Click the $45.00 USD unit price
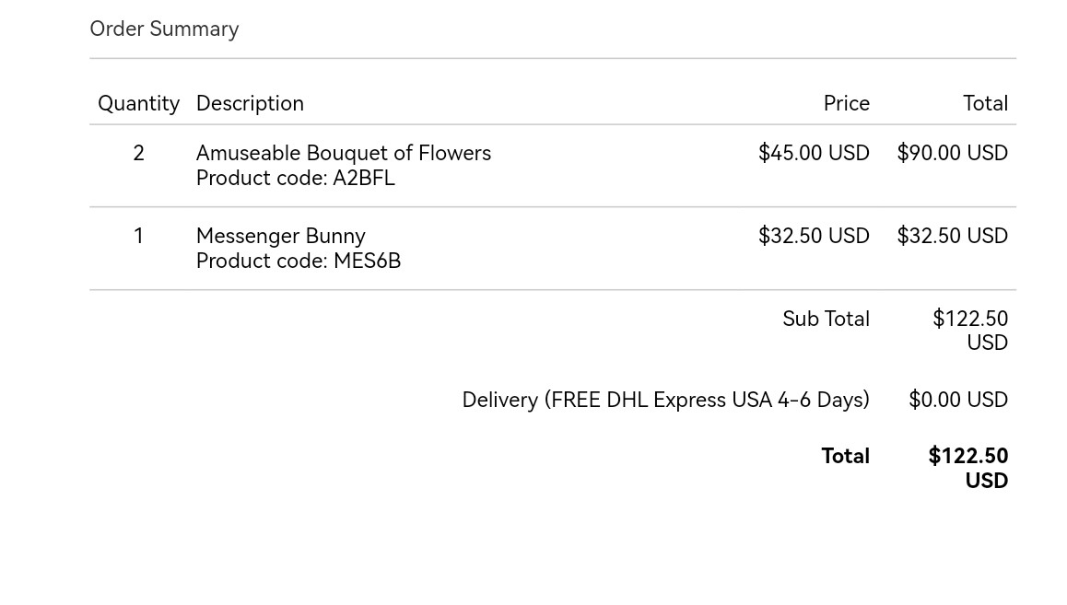This screenshot has height=605, width=1067. pos(814,153)
